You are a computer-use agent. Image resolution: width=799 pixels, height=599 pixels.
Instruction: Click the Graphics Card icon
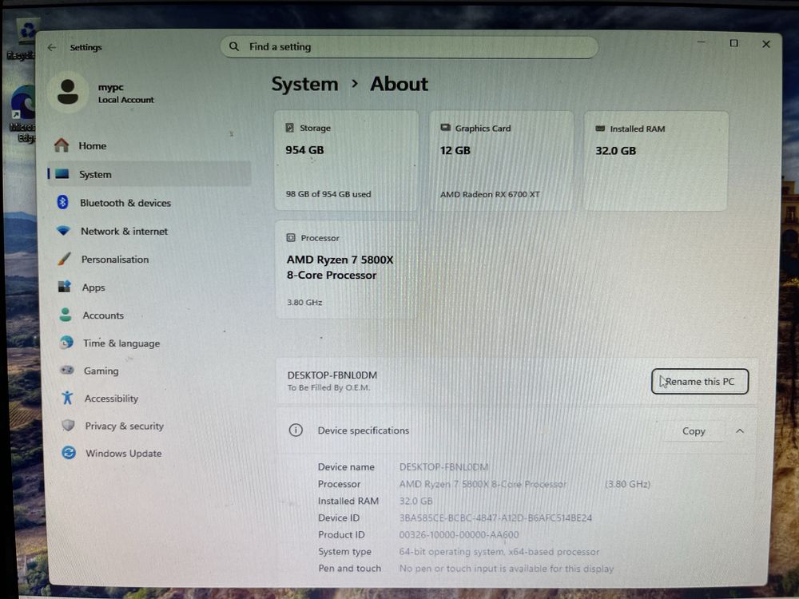point(445,127)
